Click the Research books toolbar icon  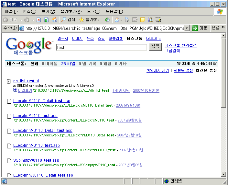pos(150,20)
